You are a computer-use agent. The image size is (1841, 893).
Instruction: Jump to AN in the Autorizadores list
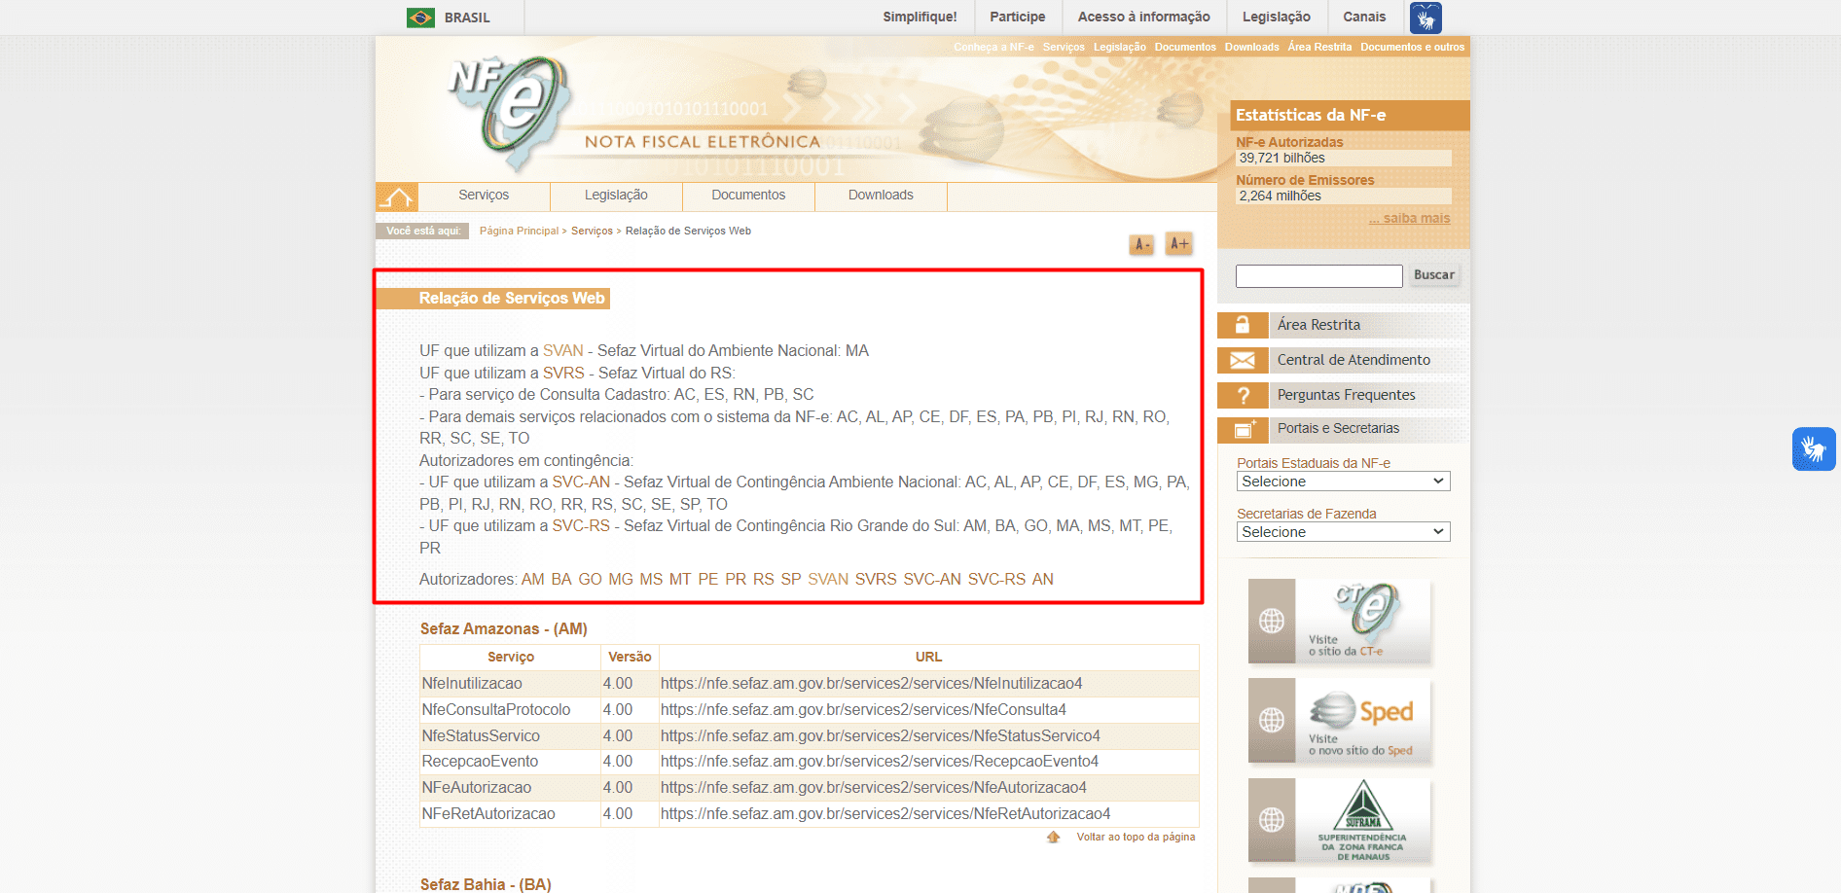click(x=1043, y=580)
